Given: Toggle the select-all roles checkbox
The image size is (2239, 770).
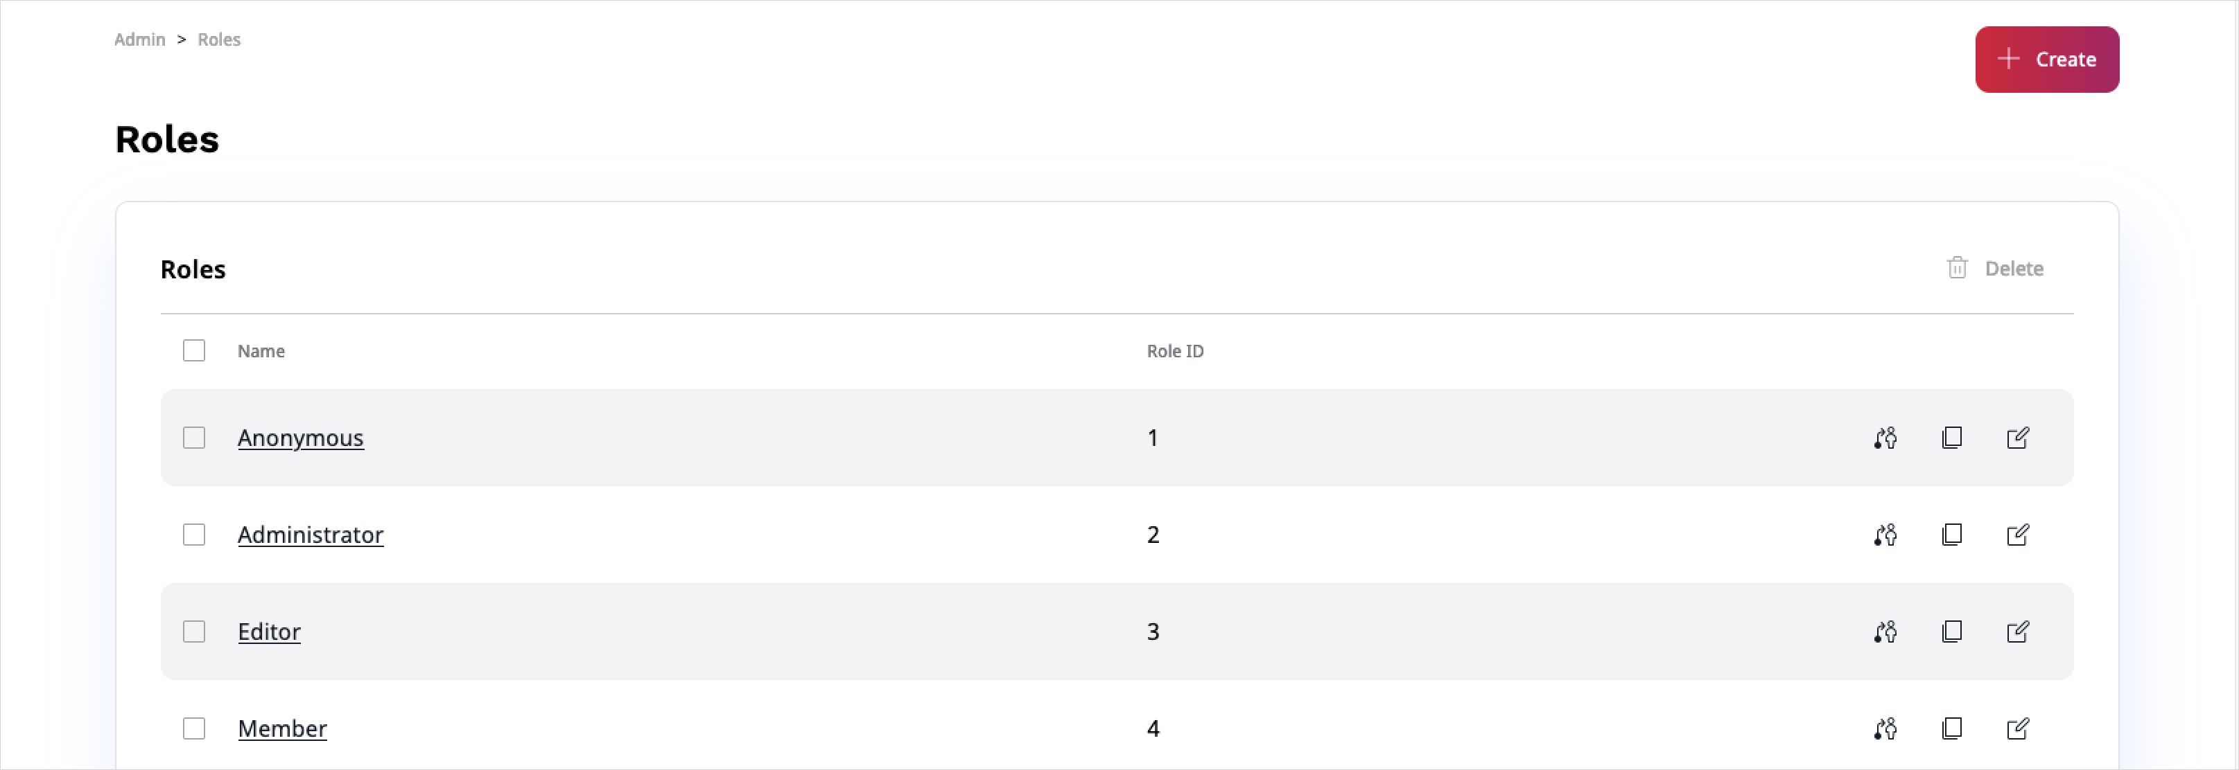Looking at the screenshot, I should click(194, 350).
